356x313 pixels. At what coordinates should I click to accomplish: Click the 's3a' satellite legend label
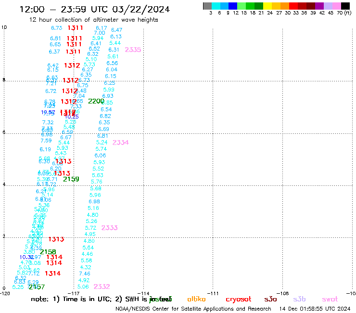point(270,299)
